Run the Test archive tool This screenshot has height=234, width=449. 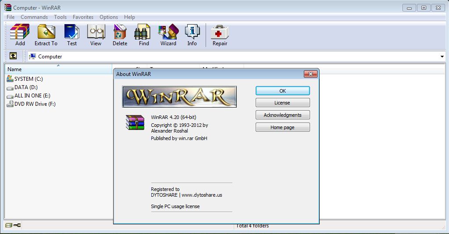[x=72, y=35]
